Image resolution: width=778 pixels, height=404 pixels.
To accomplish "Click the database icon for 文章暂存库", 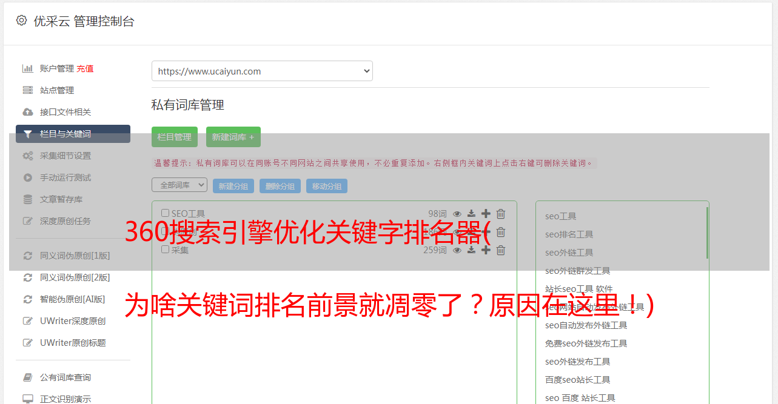I will [27, 199].
